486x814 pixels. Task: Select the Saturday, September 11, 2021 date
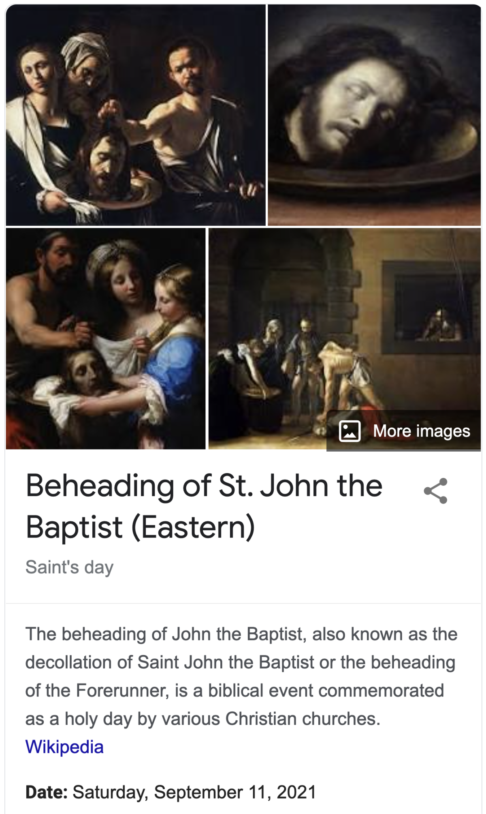194,792
